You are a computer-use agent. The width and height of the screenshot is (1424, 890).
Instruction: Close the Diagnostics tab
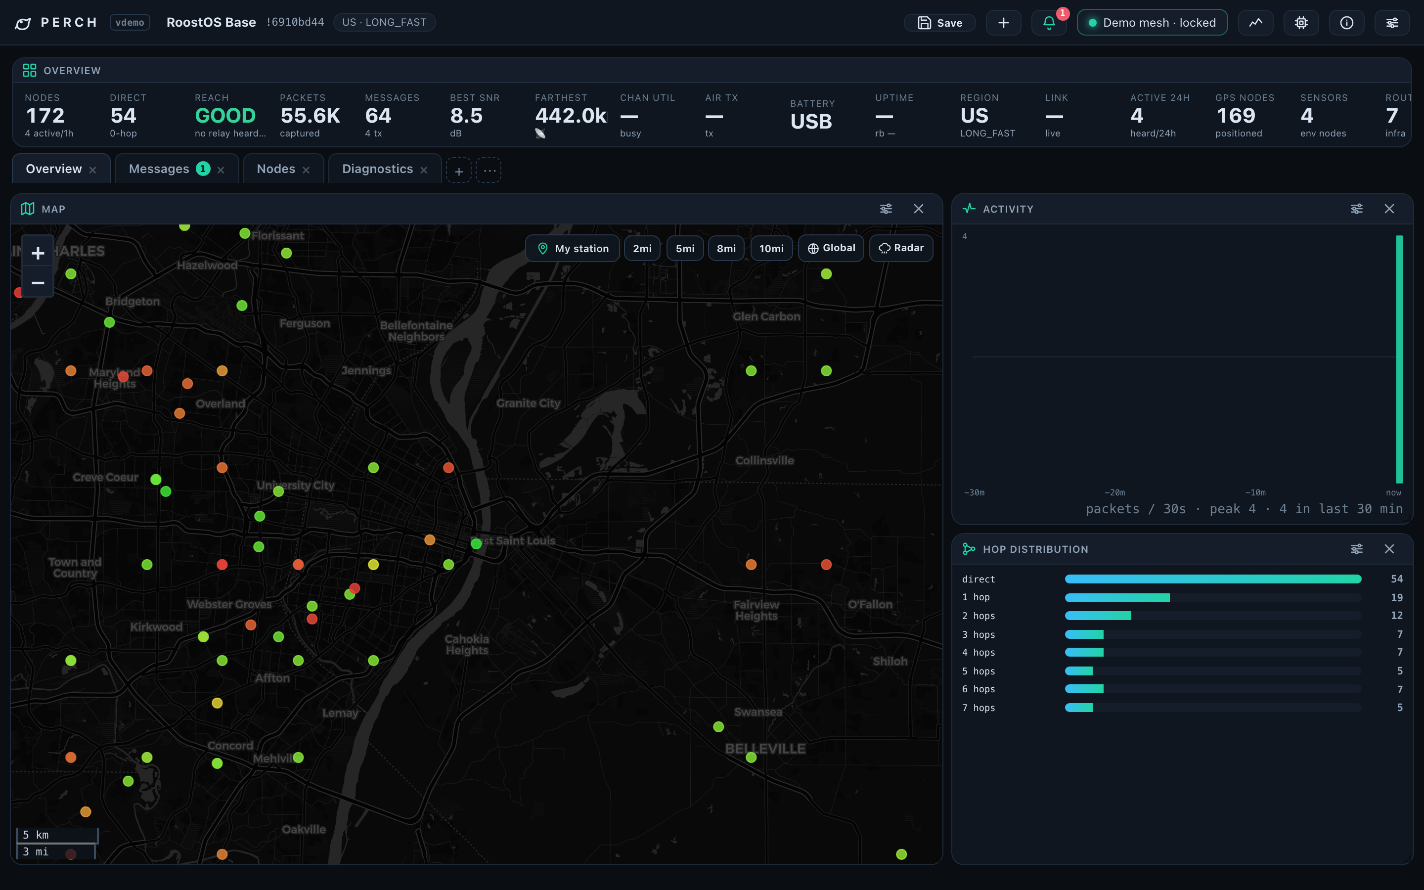[x=424, y=170]
